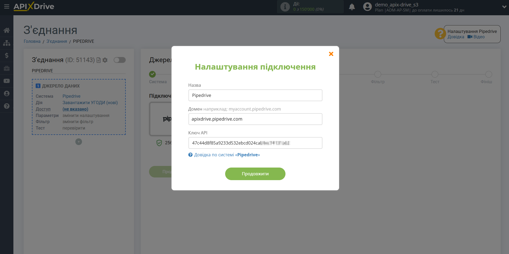
Task: Focus the Ключ API input field
Action: (255, 143)
